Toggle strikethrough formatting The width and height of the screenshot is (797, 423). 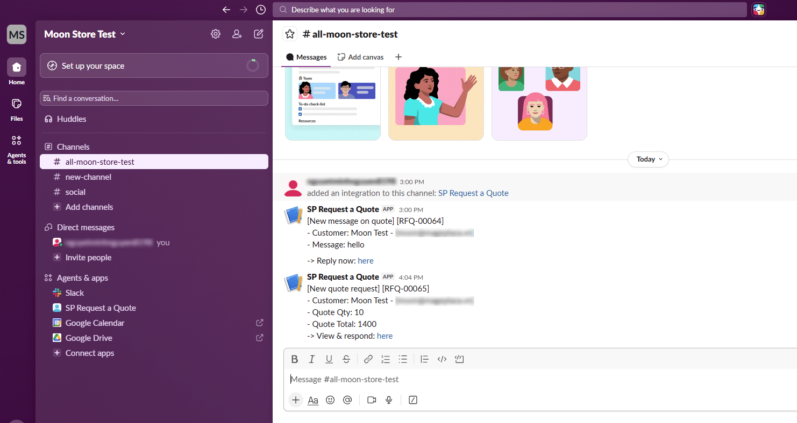tap(346, 359)
